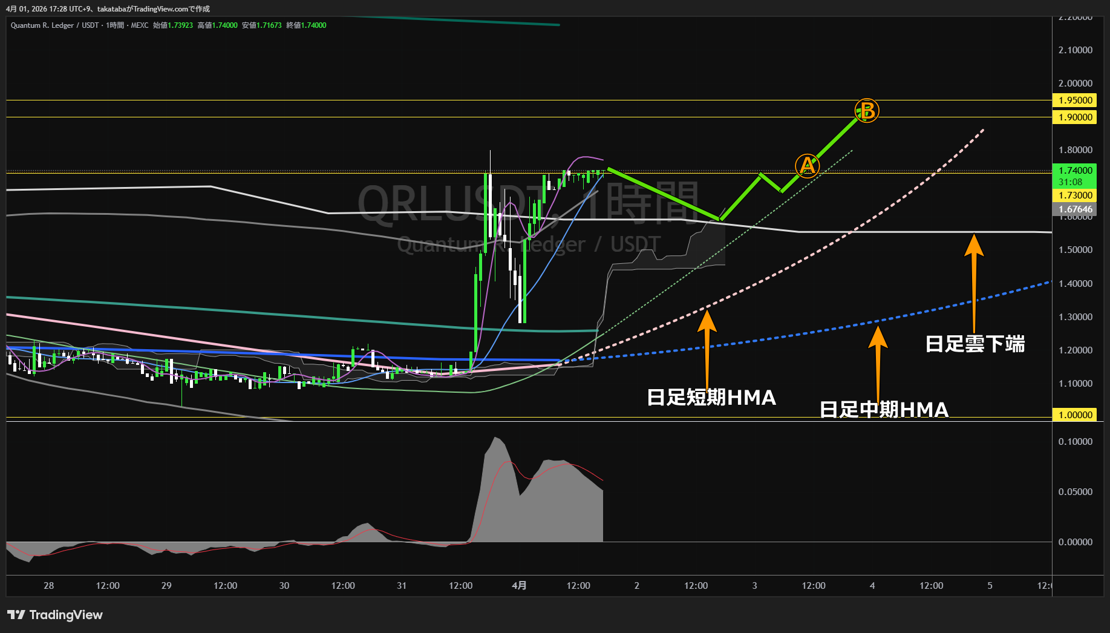Select the gray 1.67646 price label
The image size is (1110, 633).
click(x=1075, y=209)
